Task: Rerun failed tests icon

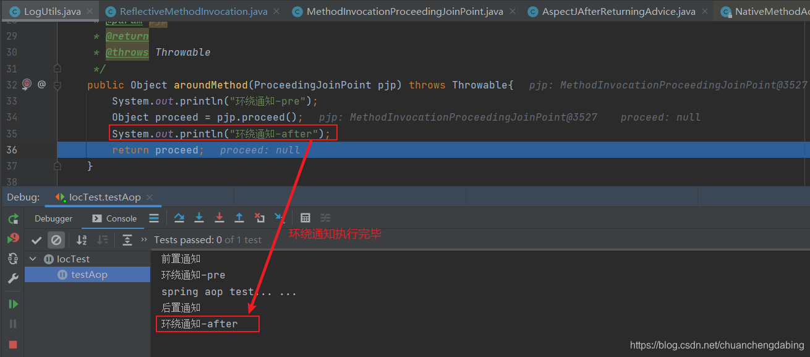Action: (x=13, y=239)
